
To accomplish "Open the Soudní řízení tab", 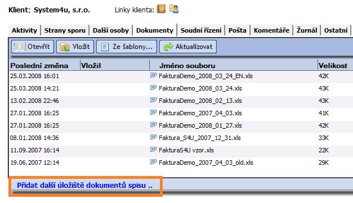I will tap(201, 30).
